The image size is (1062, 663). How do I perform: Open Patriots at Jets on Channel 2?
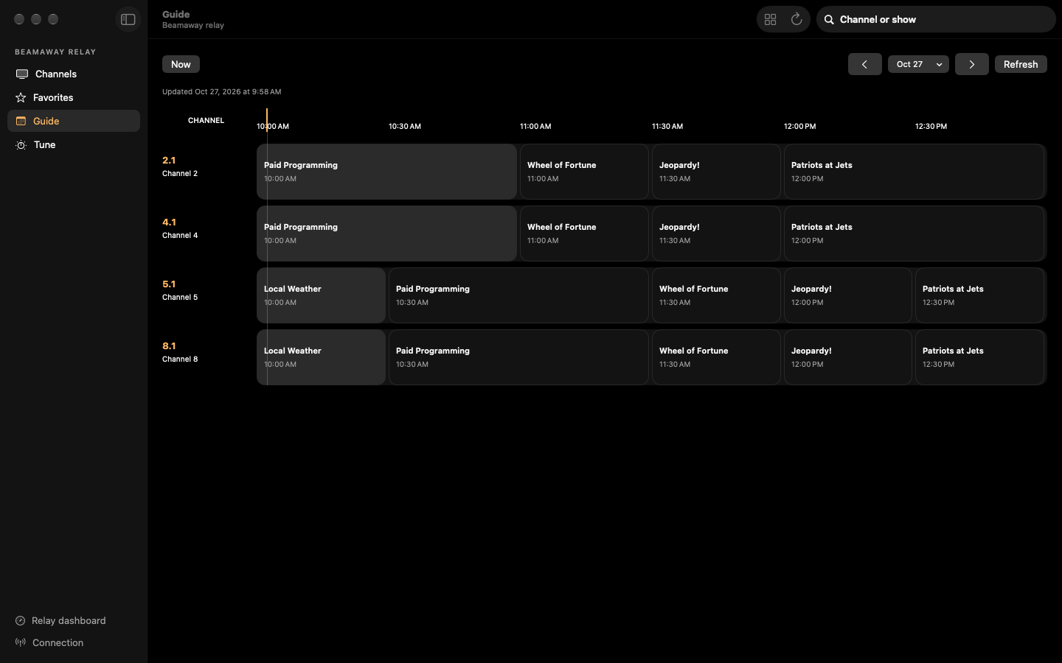click(914, 172)
